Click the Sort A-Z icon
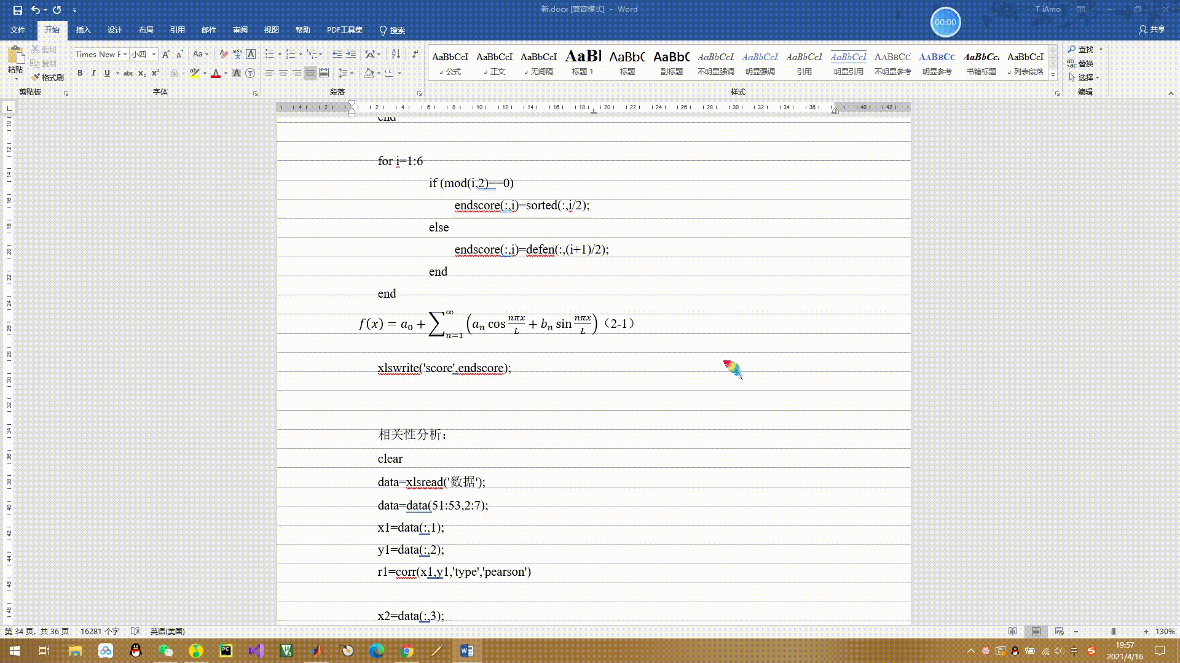1180x663 pixels. (x=396, y=54)
